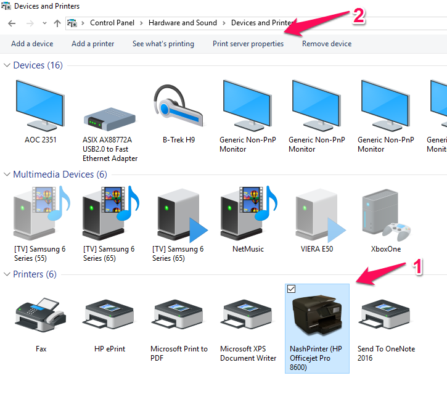Click Add a device in the command bar

[x=32, y=44]
